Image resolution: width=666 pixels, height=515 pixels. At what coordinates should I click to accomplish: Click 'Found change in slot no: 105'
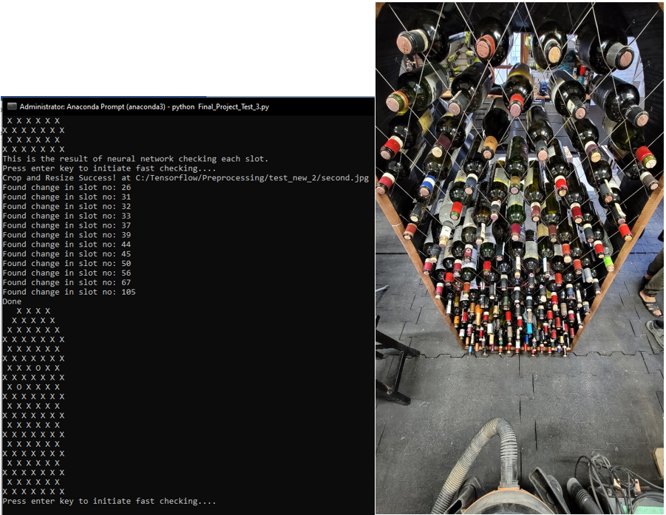69,292
